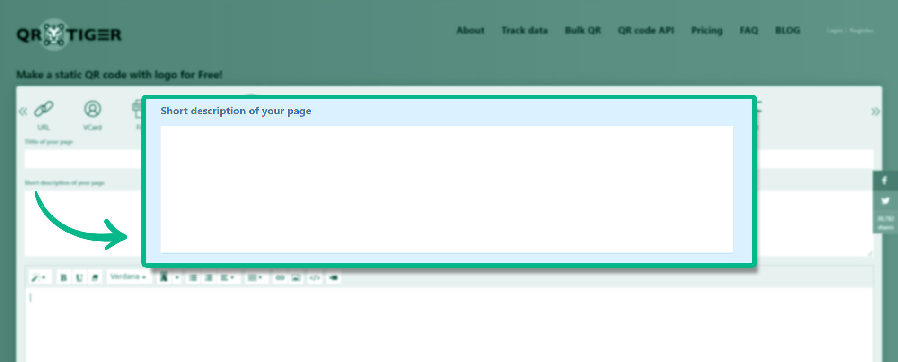The height and width of the screenshot is (362, 898).
Task: Open the table insert dropdown
Action: [x=255, y=278]
